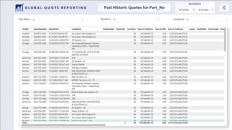
Task: Select quote number G230913-0001
Action: [x=40, y=34]
